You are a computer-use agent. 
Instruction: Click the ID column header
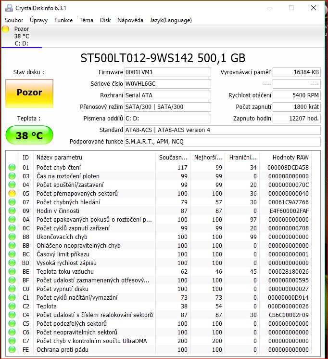point(25,158)
